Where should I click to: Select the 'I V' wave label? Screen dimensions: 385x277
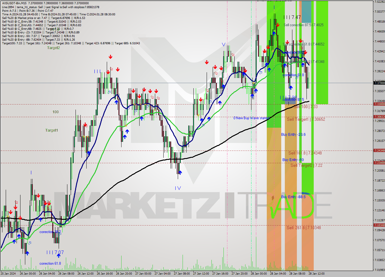tap(178, 188)
